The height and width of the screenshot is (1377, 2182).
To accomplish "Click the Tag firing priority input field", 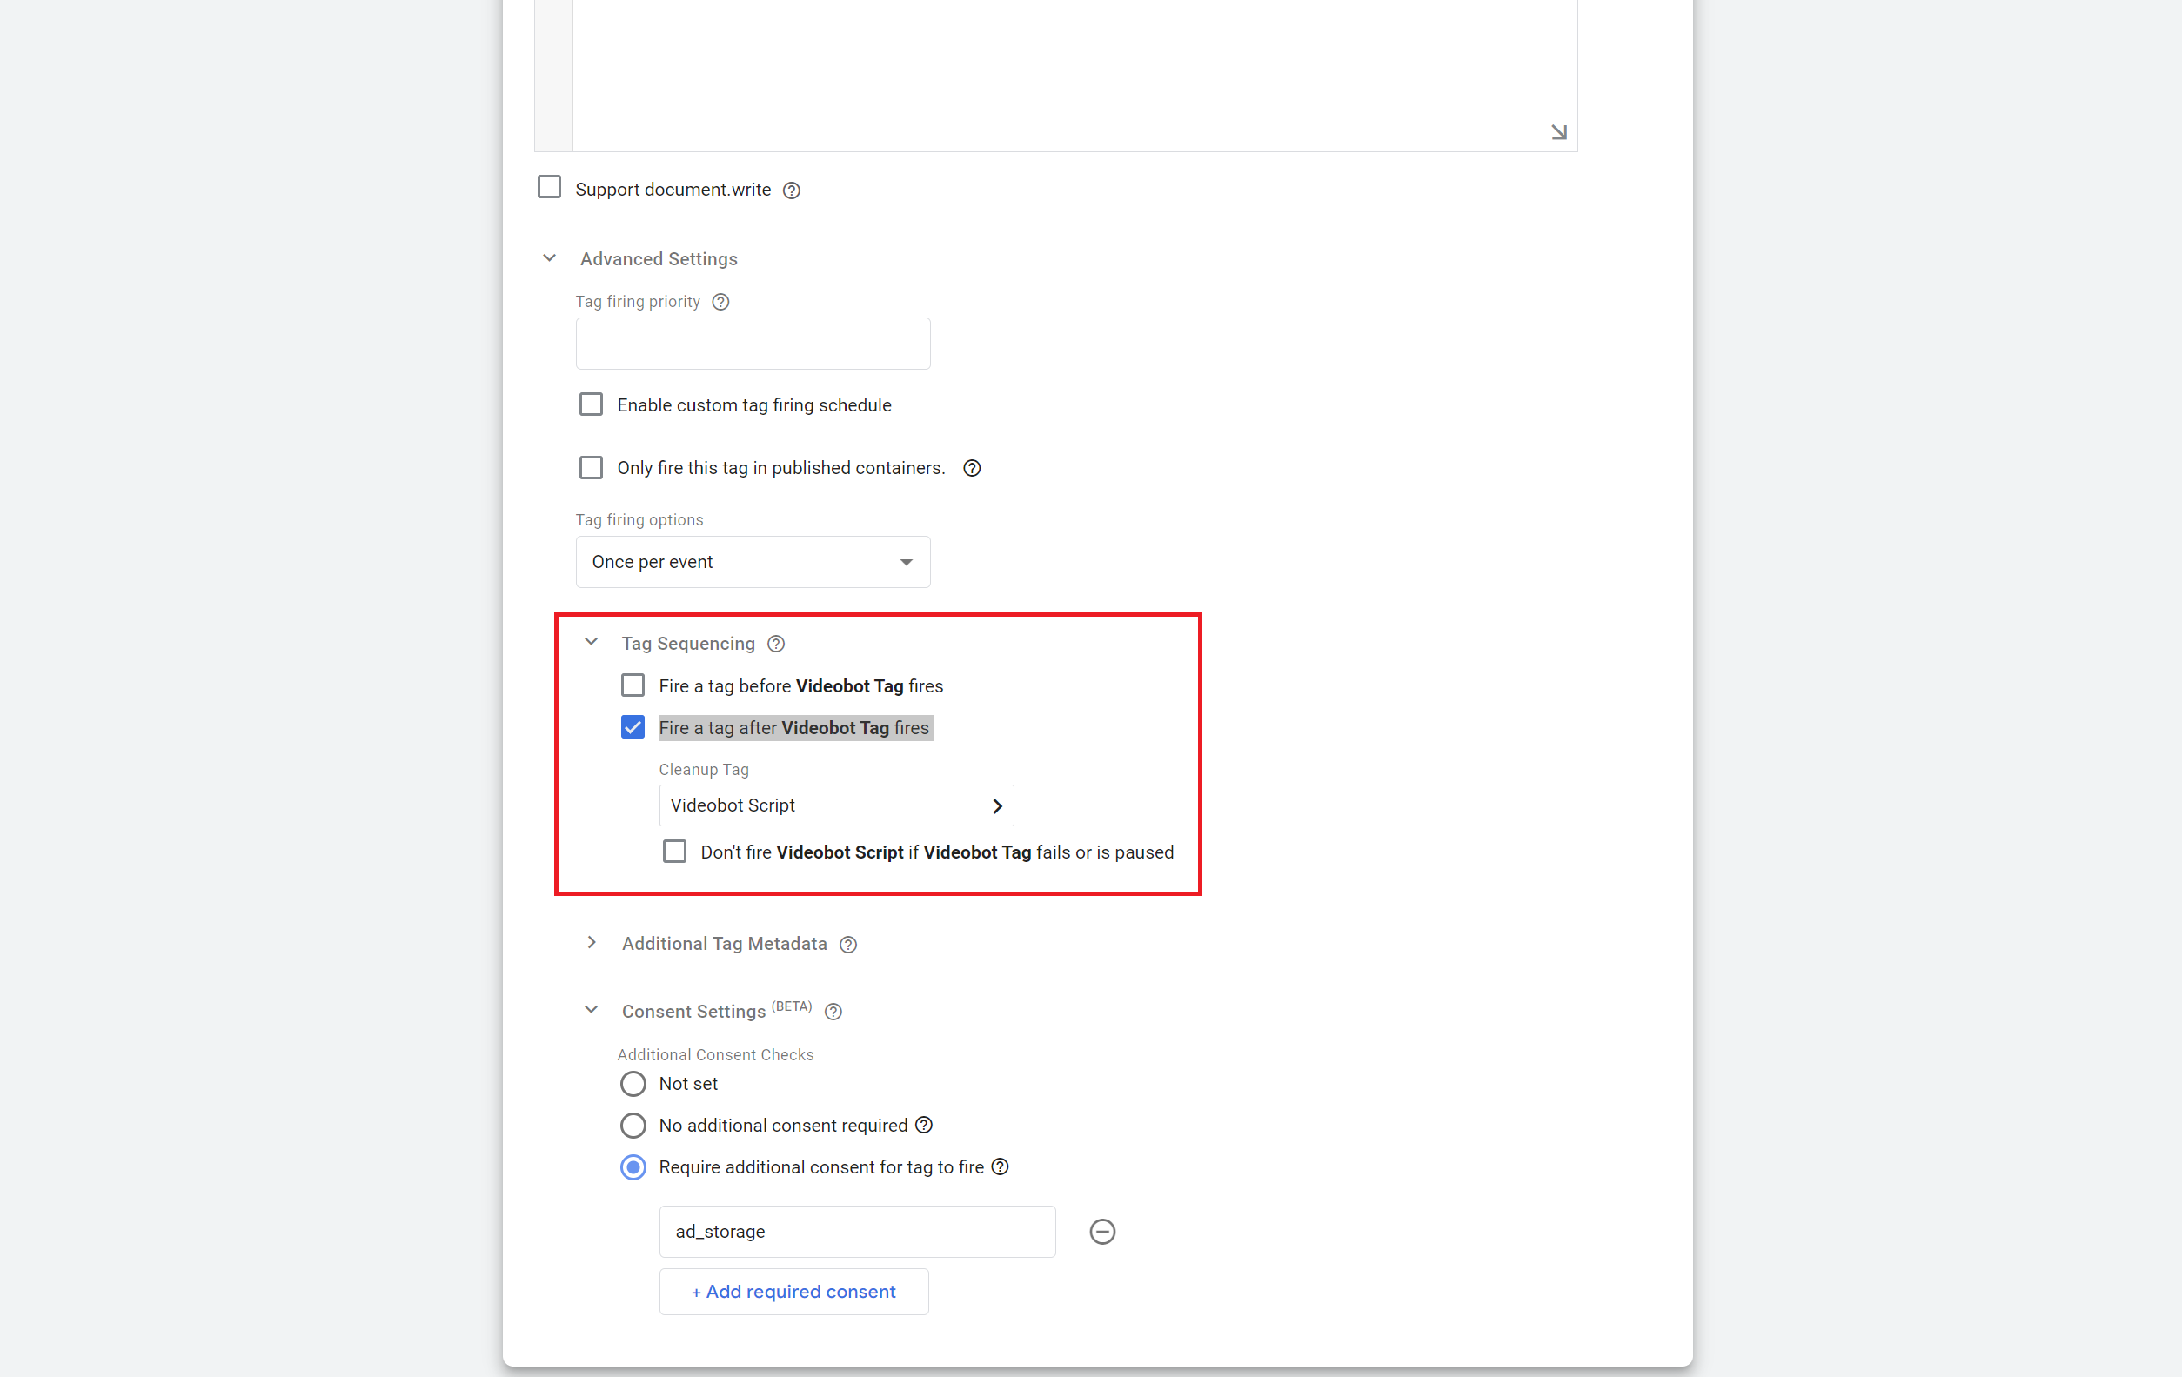I will tap(752, 344).
